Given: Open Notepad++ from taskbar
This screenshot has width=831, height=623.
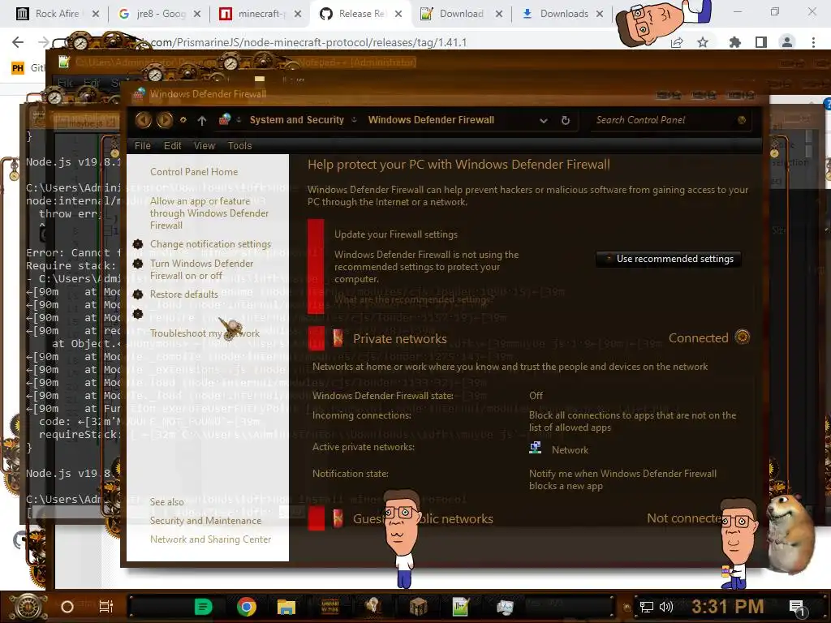Looking at the screenshot, I should point(461,607).
